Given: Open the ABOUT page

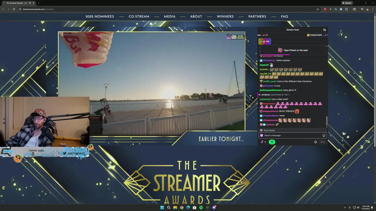Looking at the screenshot, I should coord(196,16).
